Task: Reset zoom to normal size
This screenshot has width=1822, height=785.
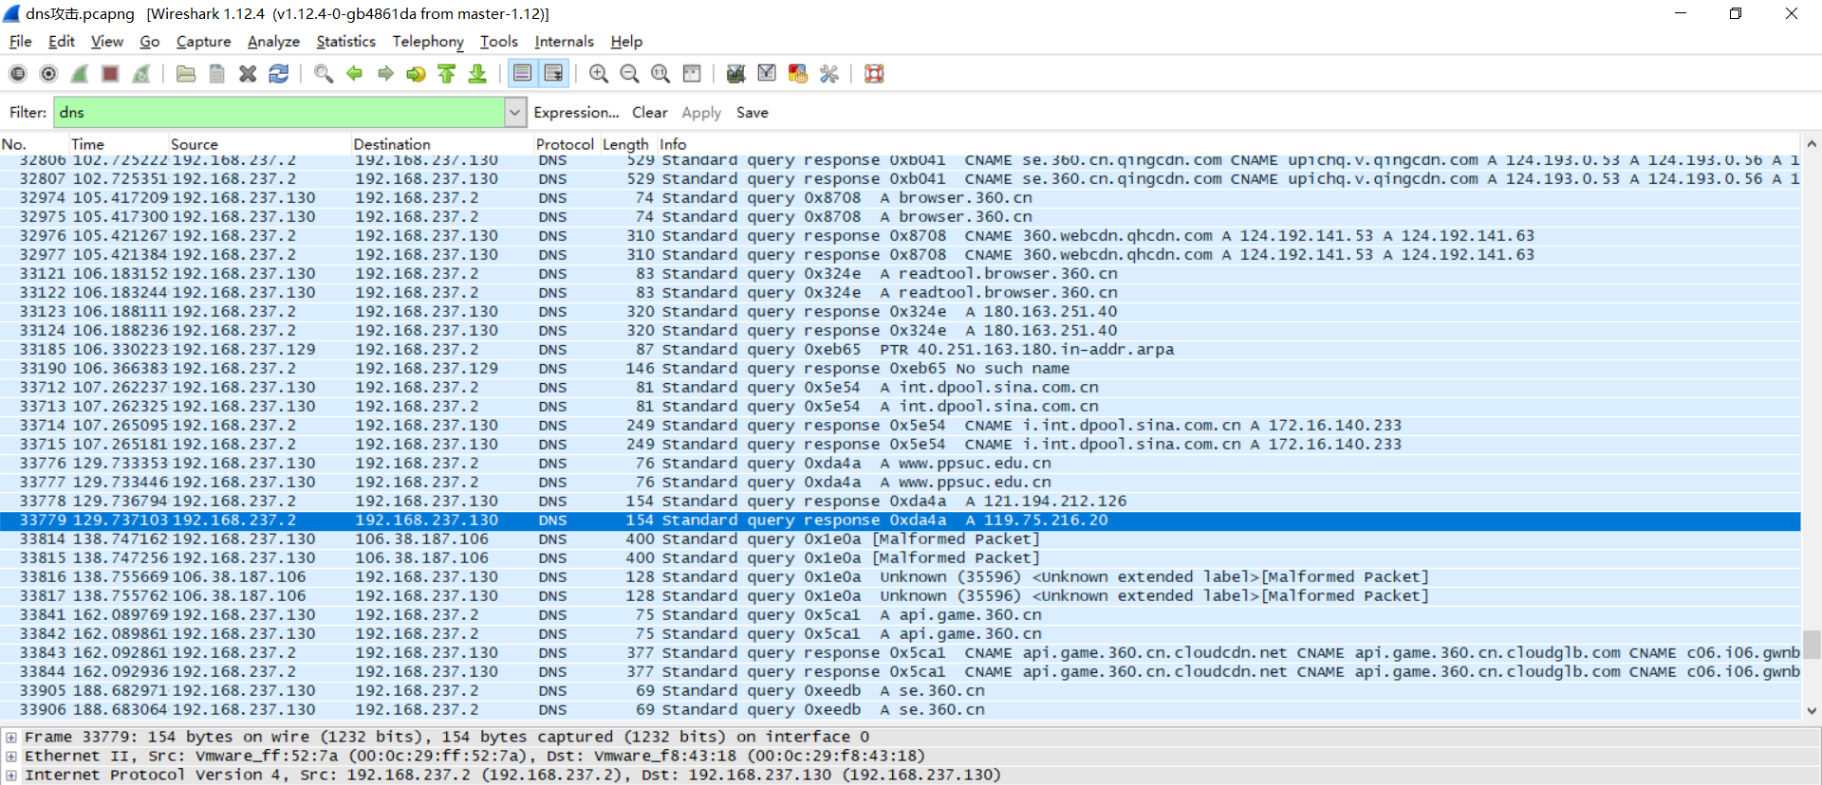Action: 660,74
